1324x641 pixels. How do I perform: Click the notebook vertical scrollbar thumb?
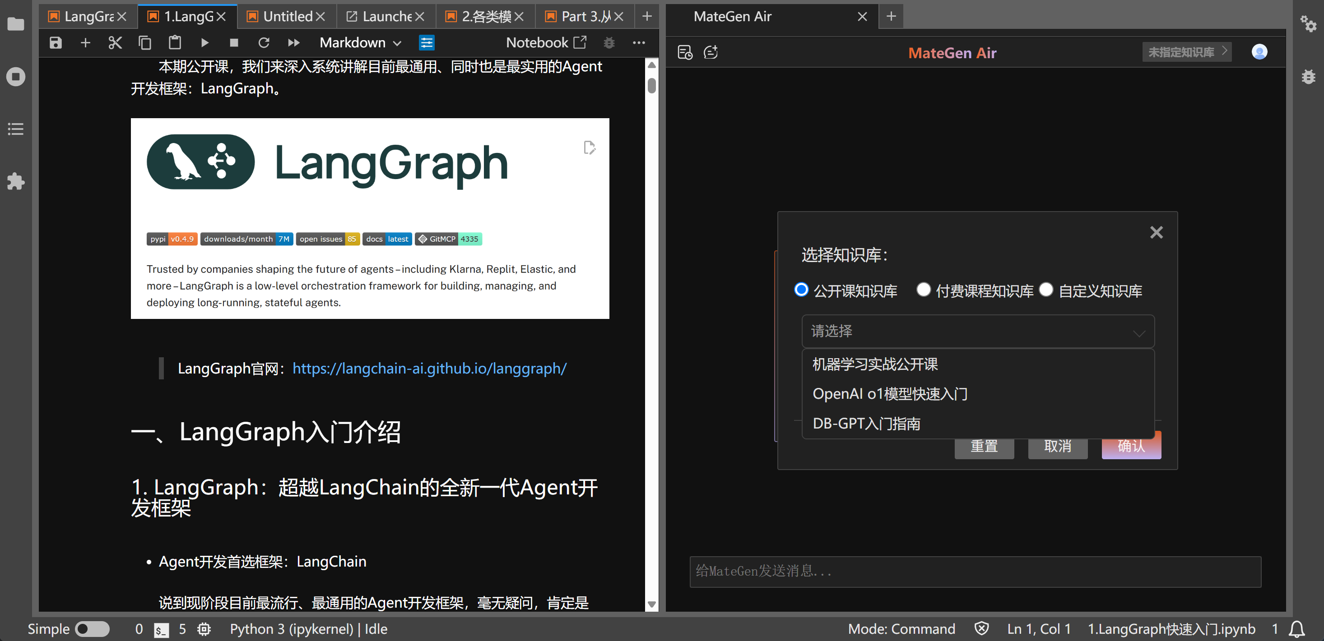[x=652, y=85]
